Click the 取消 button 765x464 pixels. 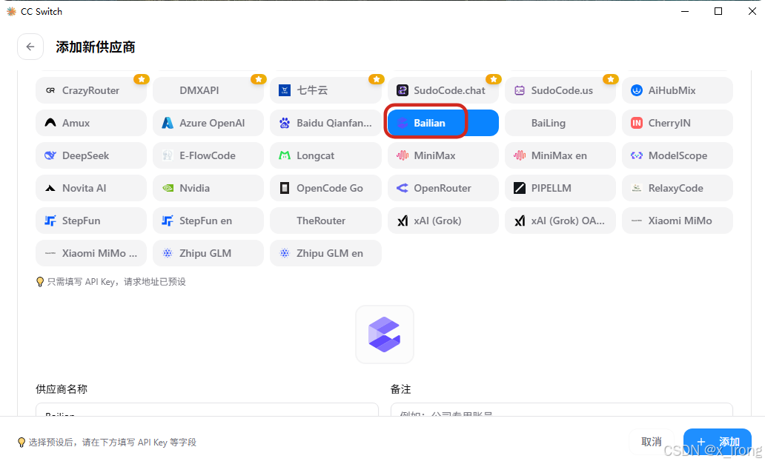[652, 442]
